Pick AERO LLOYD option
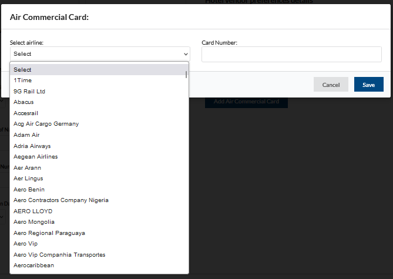 point(99,211)
